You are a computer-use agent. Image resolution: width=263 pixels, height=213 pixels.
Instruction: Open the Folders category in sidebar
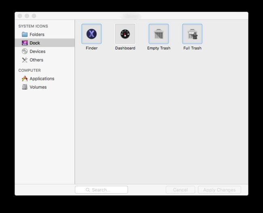click(45, 34)
